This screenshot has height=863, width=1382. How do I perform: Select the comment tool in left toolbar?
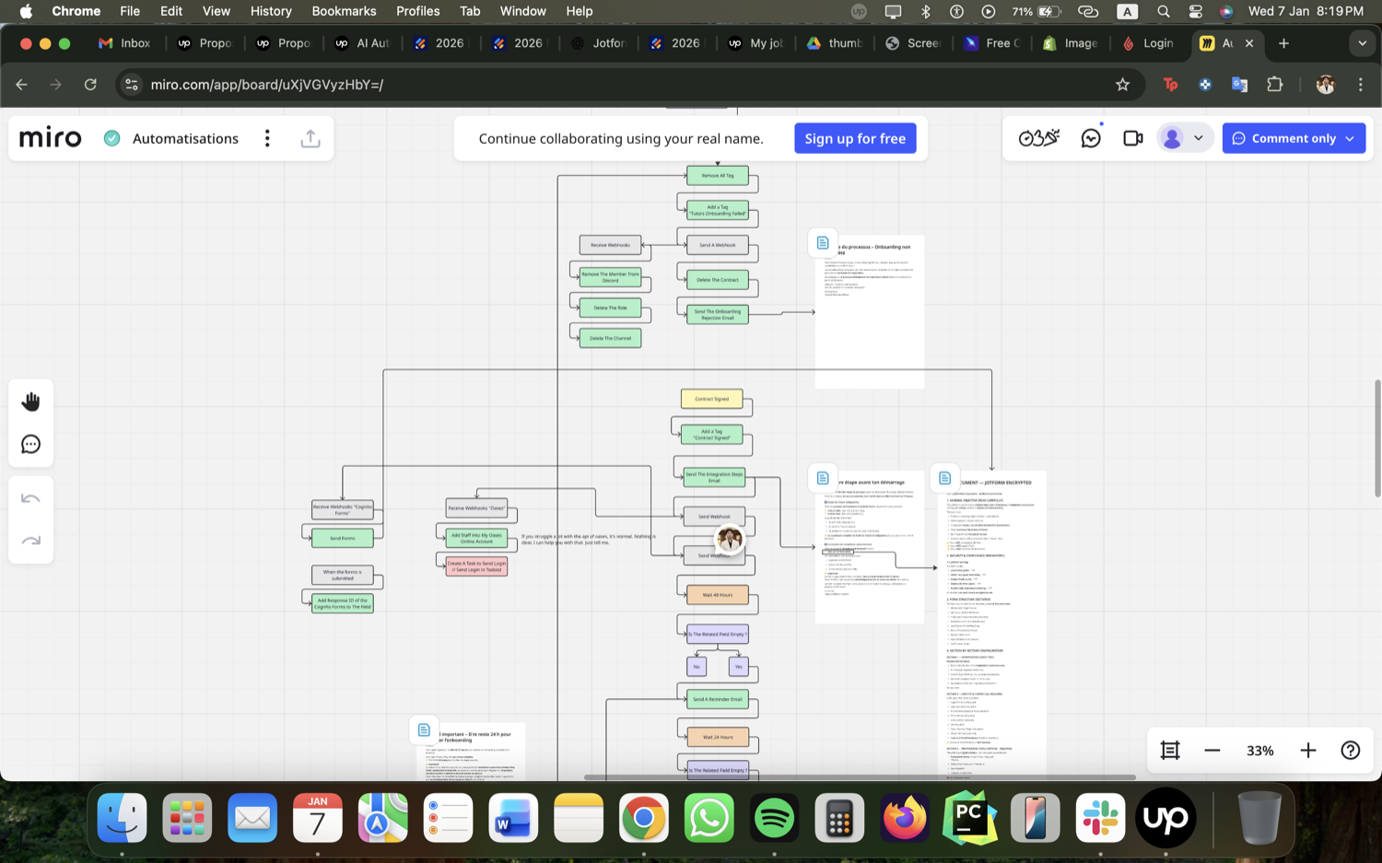[x=30, y=445]
